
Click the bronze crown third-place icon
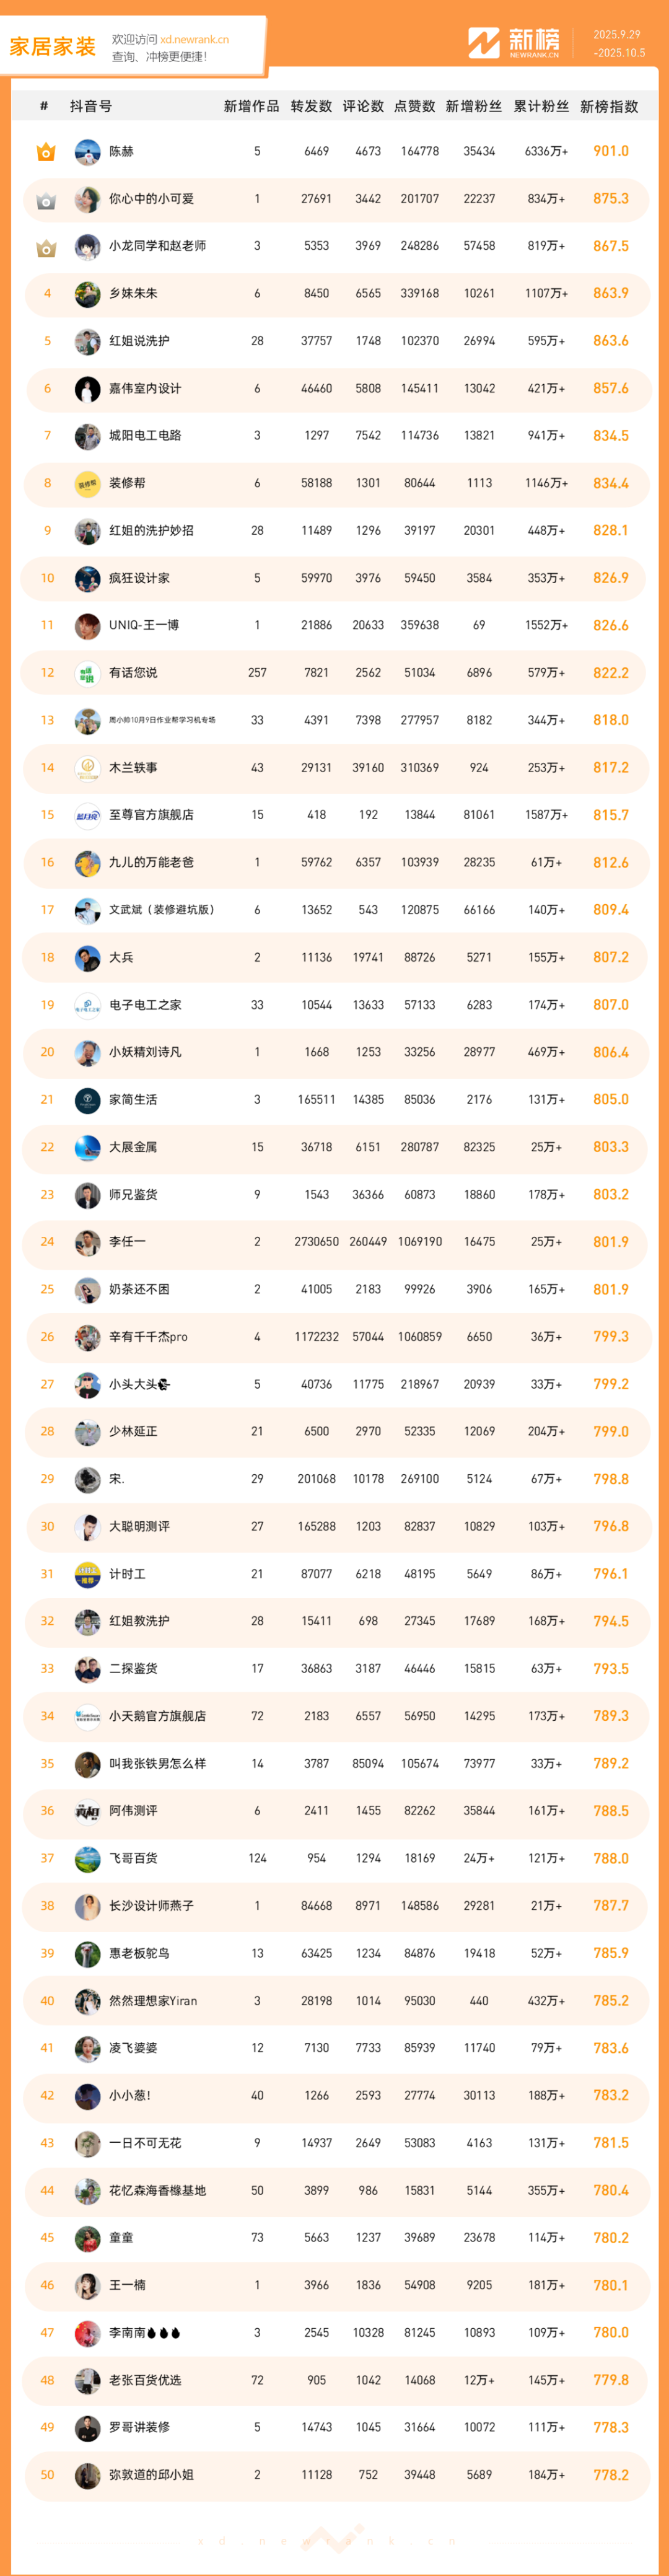tap(46, 247)
